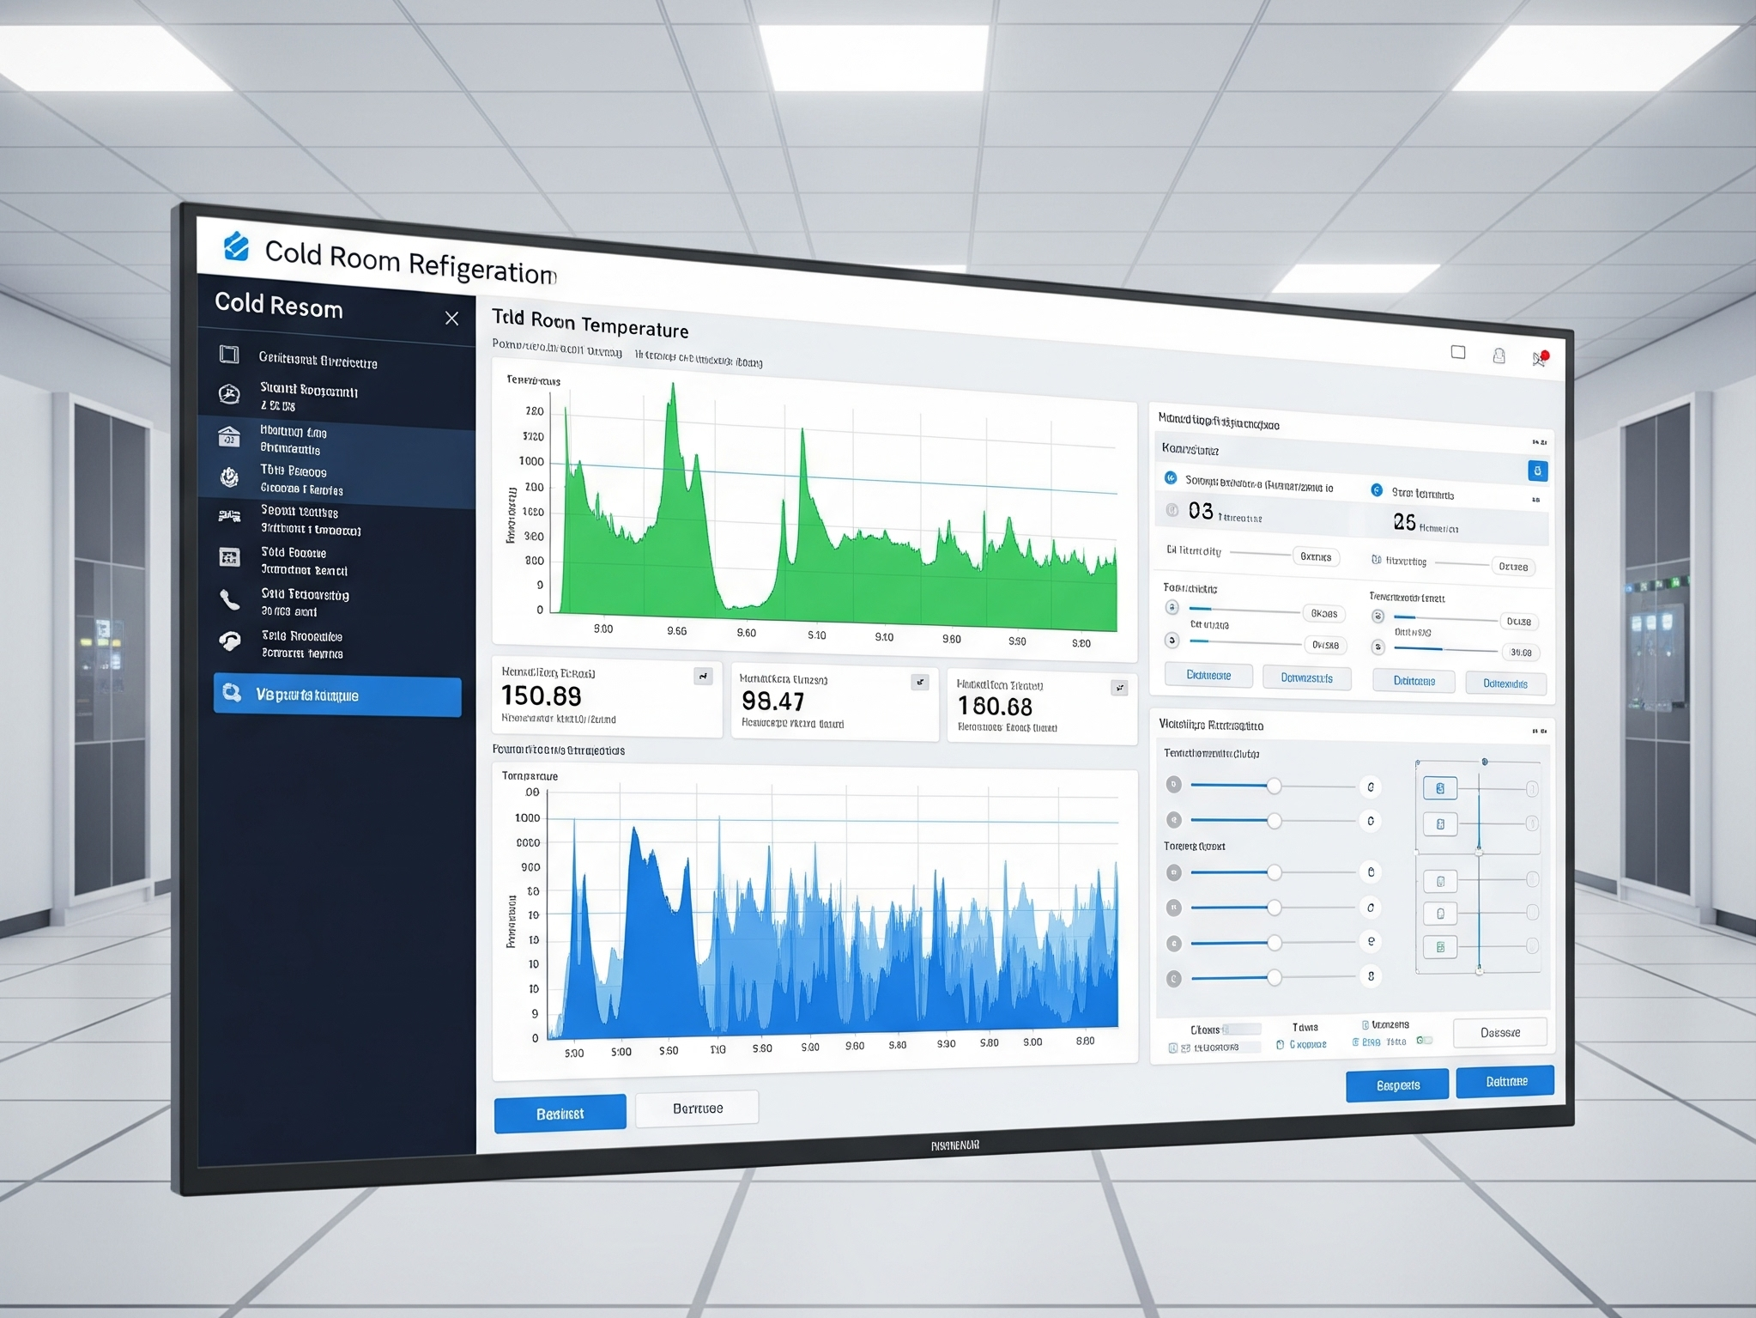The width and height of the screenshot is (1756, 1318).
Task: Open the 'Dezee' value pill beside Hzxvtting
Action: pyautogui.click(x=1513, y=567)
